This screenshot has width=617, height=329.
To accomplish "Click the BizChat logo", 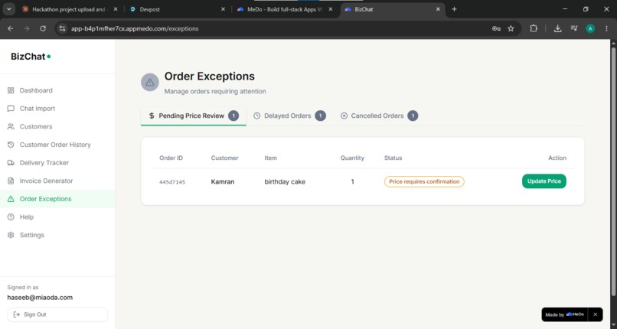I will pyautogui.click(x=31, y=57).
